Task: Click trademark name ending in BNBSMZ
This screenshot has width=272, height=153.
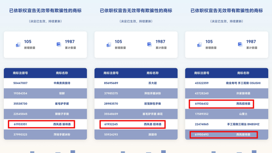Action: (x=243, y=124)
